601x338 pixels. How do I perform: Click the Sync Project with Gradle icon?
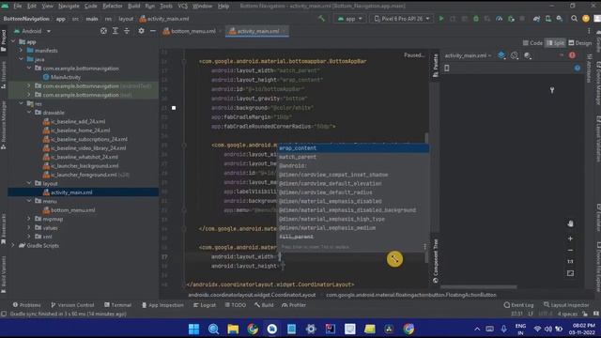(536, 19)
